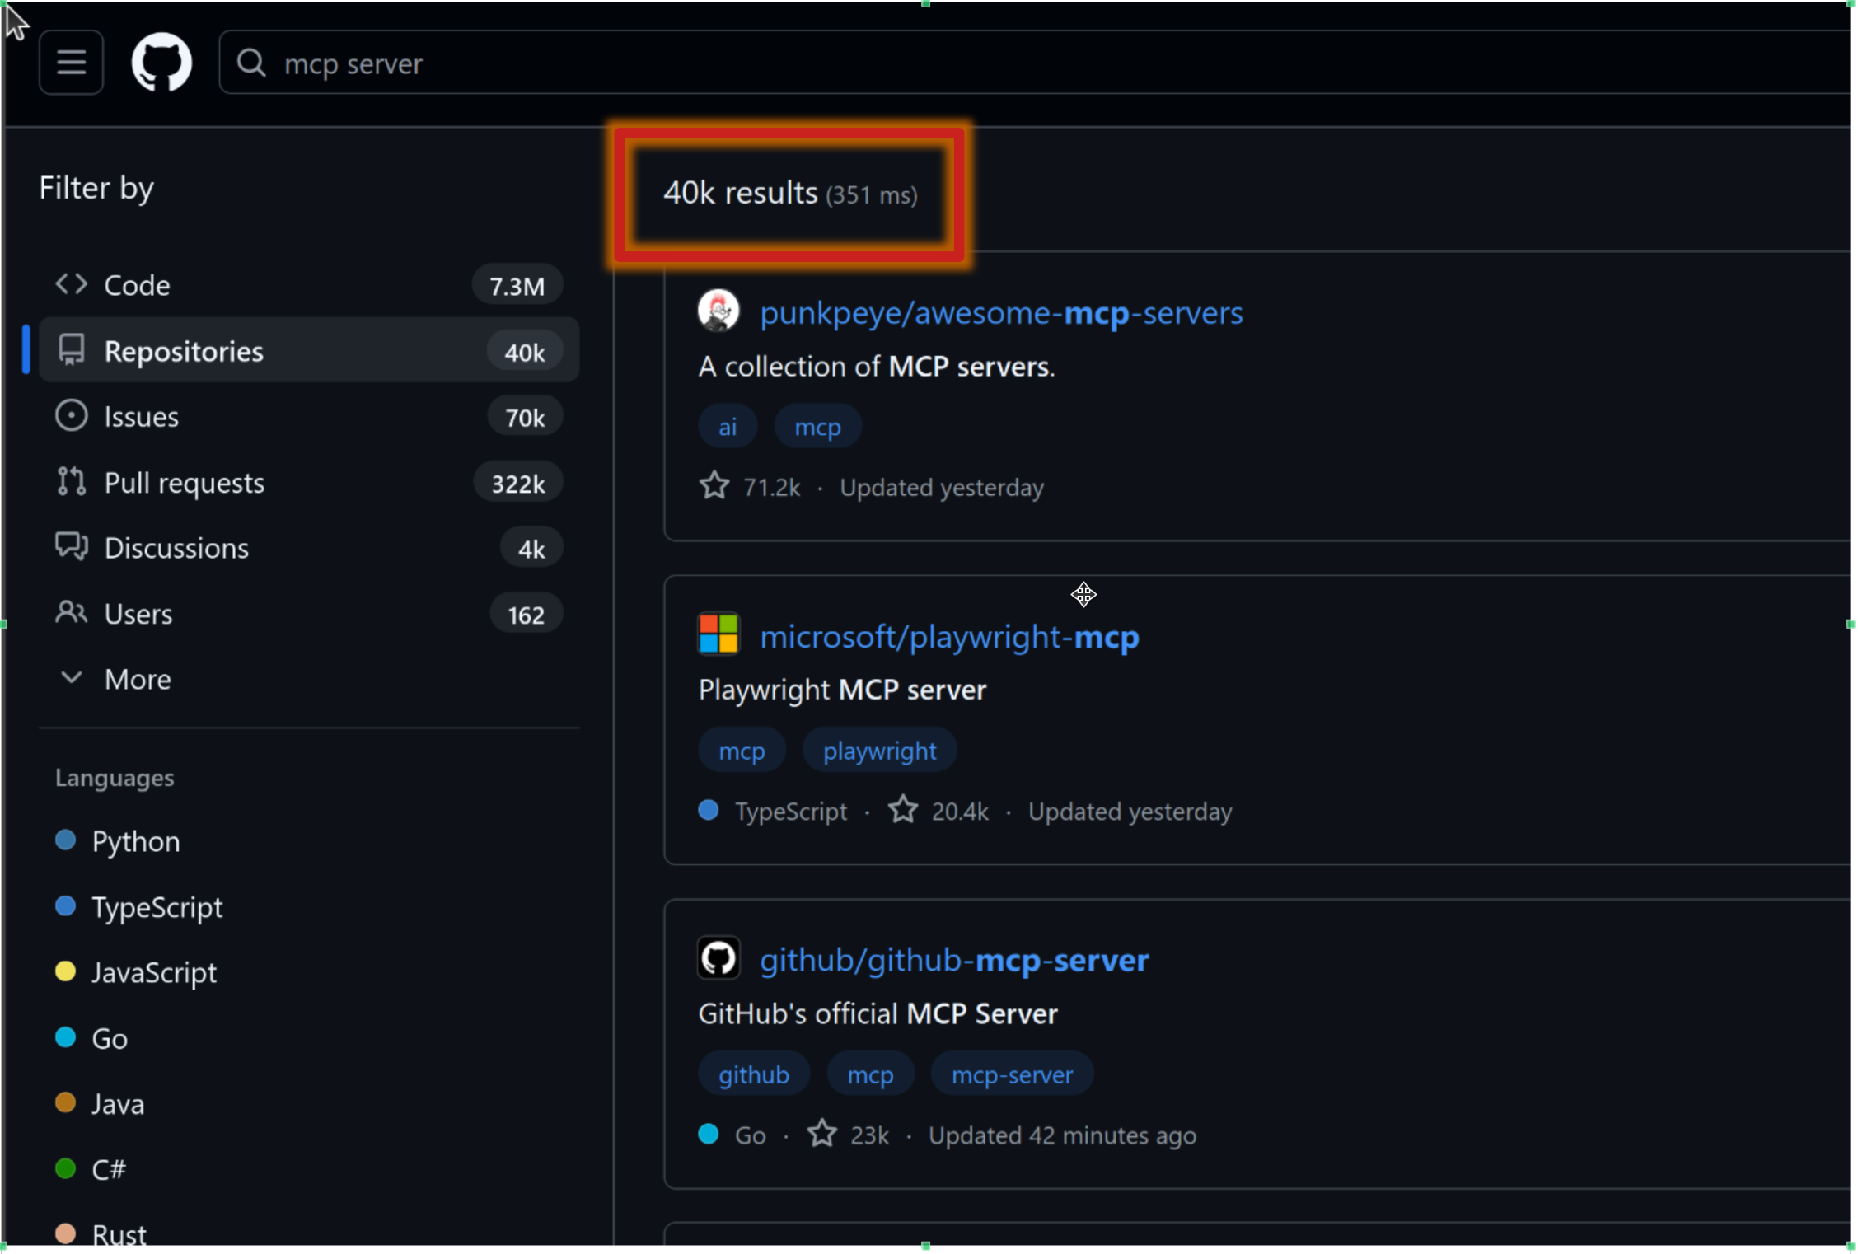
Task: Open the punkpeye/awesome-mcp-servers repository
Action: click(1001, 313)
